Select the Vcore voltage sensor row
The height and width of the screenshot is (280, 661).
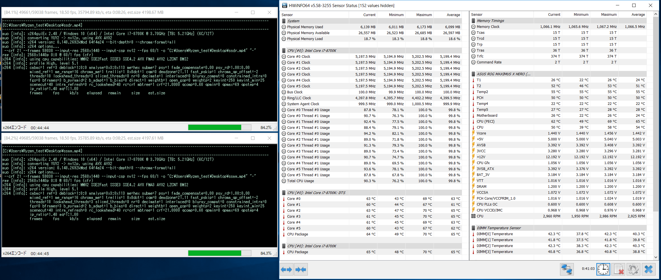coord(481,133)
